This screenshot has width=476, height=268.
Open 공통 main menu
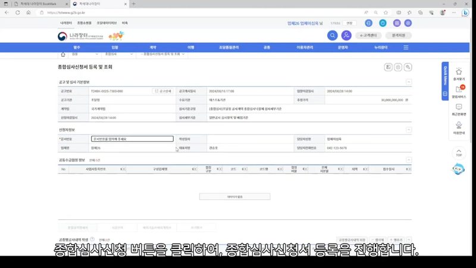coord(267,48)
